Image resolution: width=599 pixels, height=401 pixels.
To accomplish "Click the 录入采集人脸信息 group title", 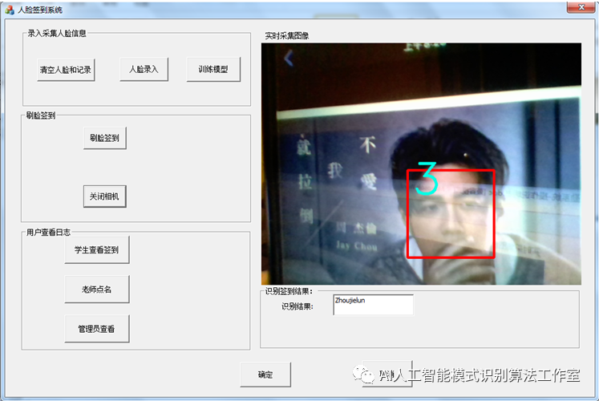I will pyautogui.click(x=57, y=33).
